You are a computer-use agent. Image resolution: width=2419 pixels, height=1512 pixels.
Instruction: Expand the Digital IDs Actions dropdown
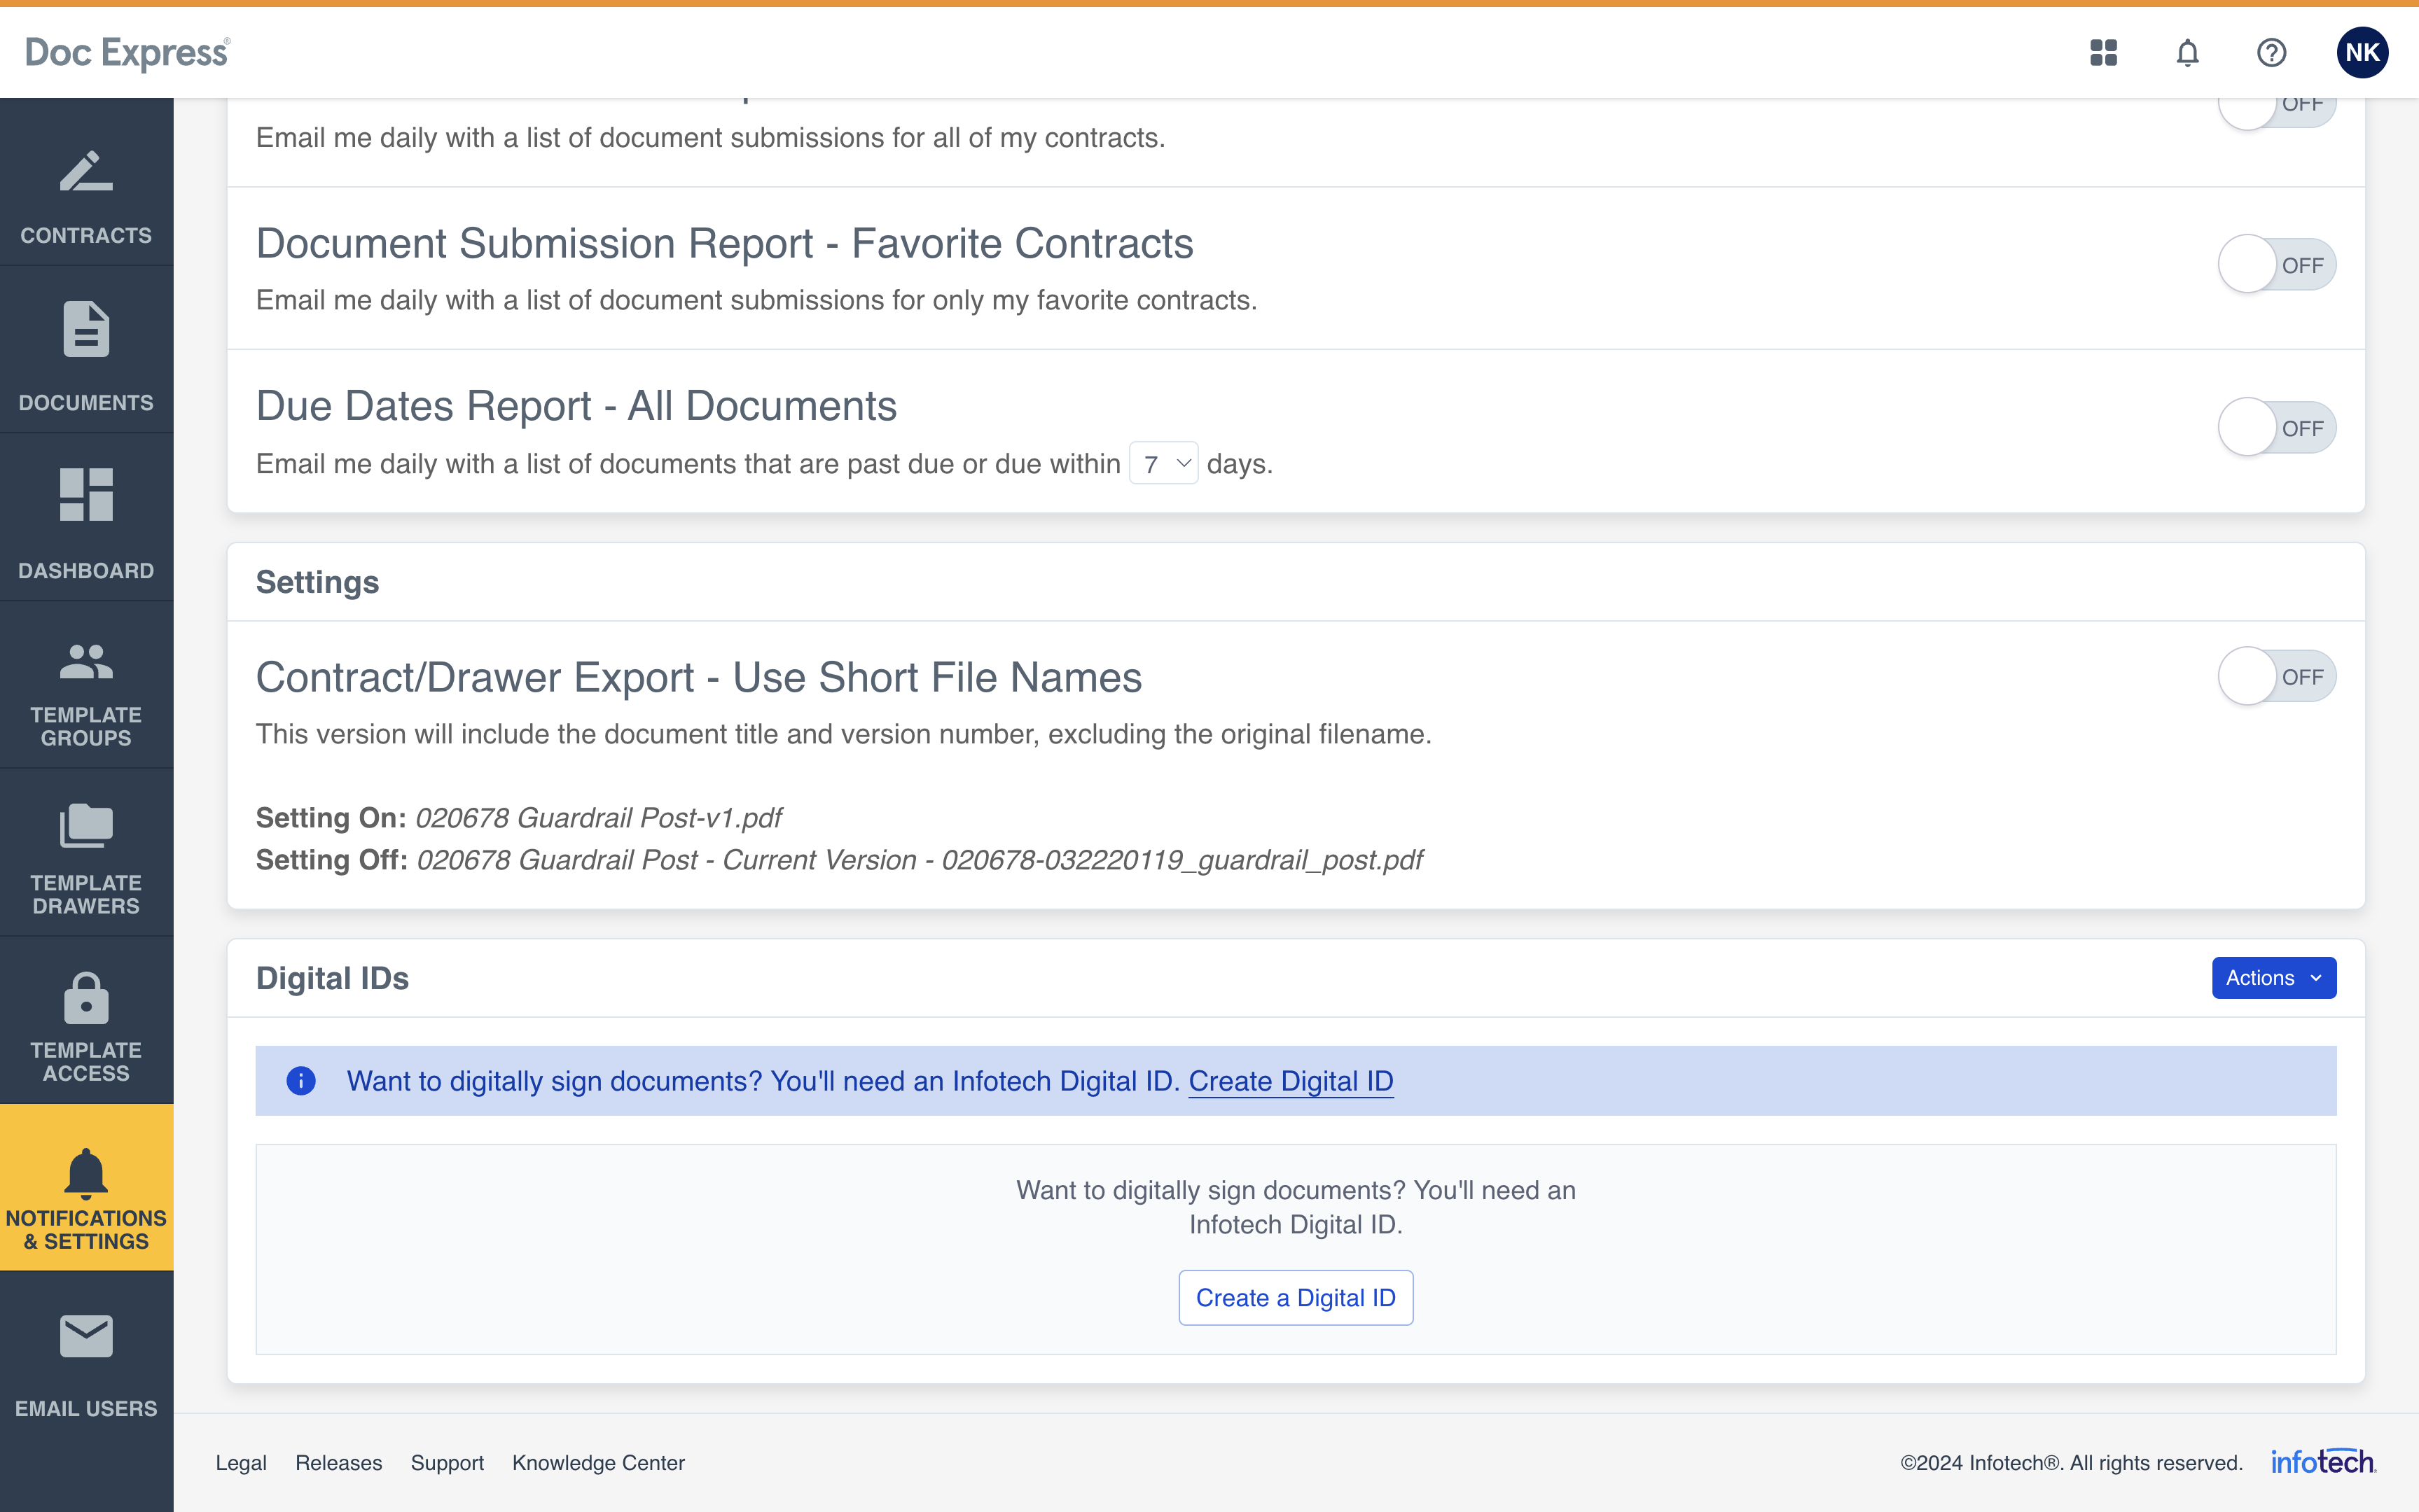click(2273, 978)
